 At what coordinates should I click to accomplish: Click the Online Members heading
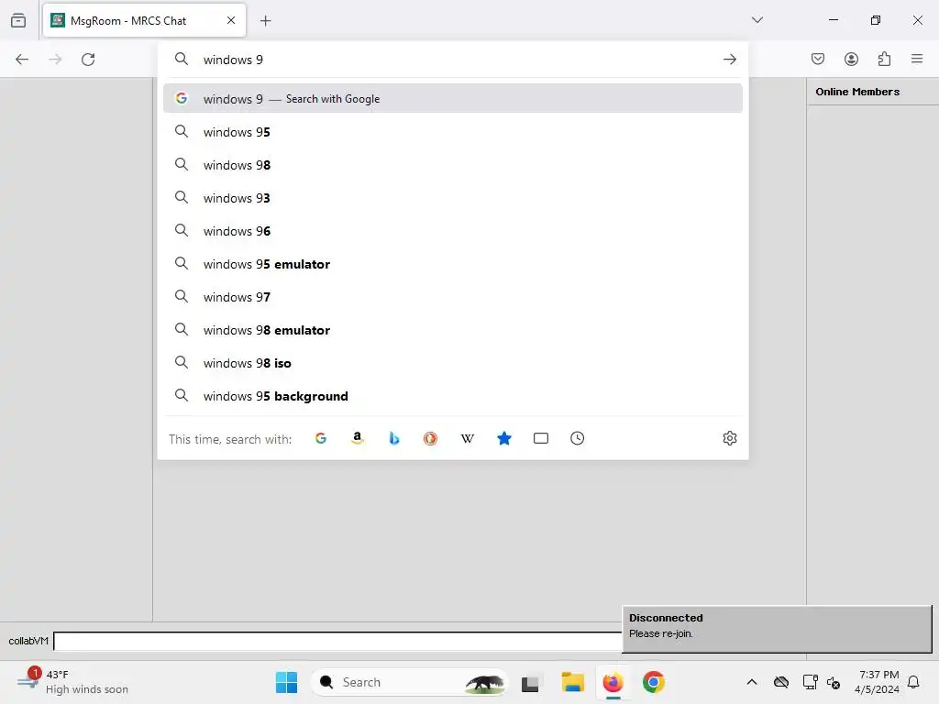click(x=857, y=92)
